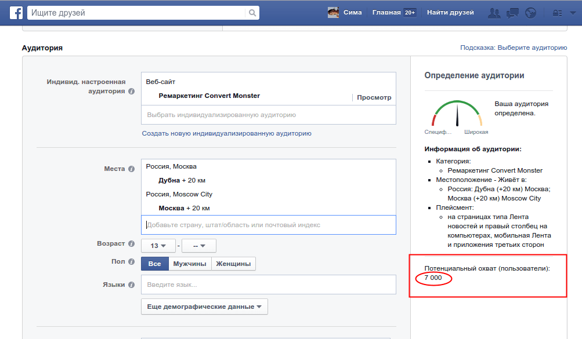
Task: Click Создать новую индивидуализированную аудиторию link
Action: (226, 133)
